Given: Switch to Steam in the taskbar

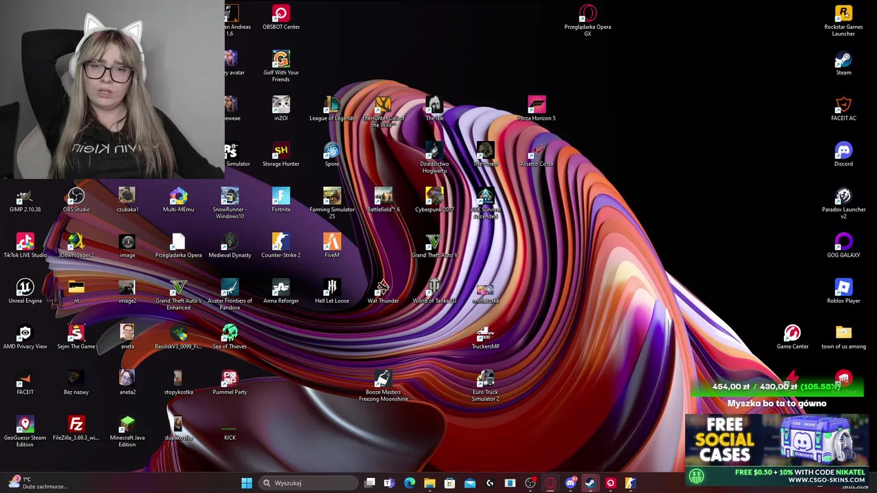Looking at the screenshot, I should click(x=590, y=483).
